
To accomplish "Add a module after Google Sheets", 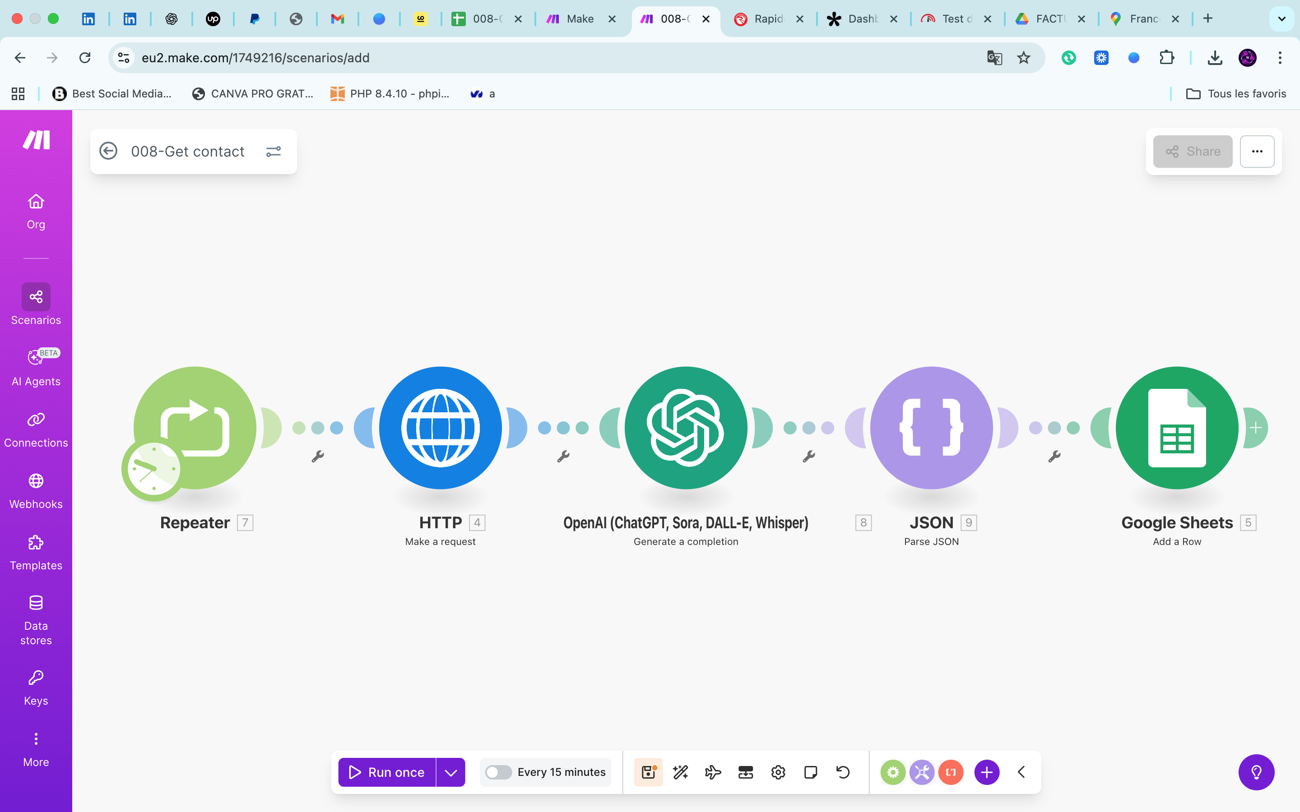I will (1255, 428).
